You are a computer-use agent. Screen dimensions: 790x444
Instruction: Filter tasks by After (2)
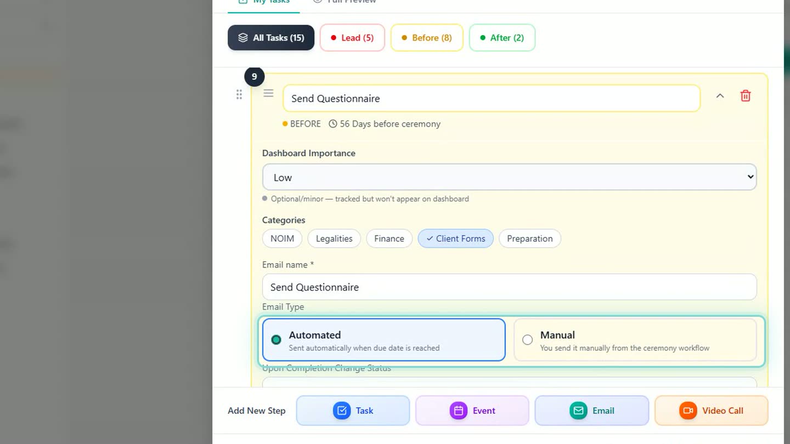point(502,38)
